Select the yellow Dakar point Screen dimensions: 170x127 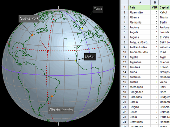[x=76, y=60]
